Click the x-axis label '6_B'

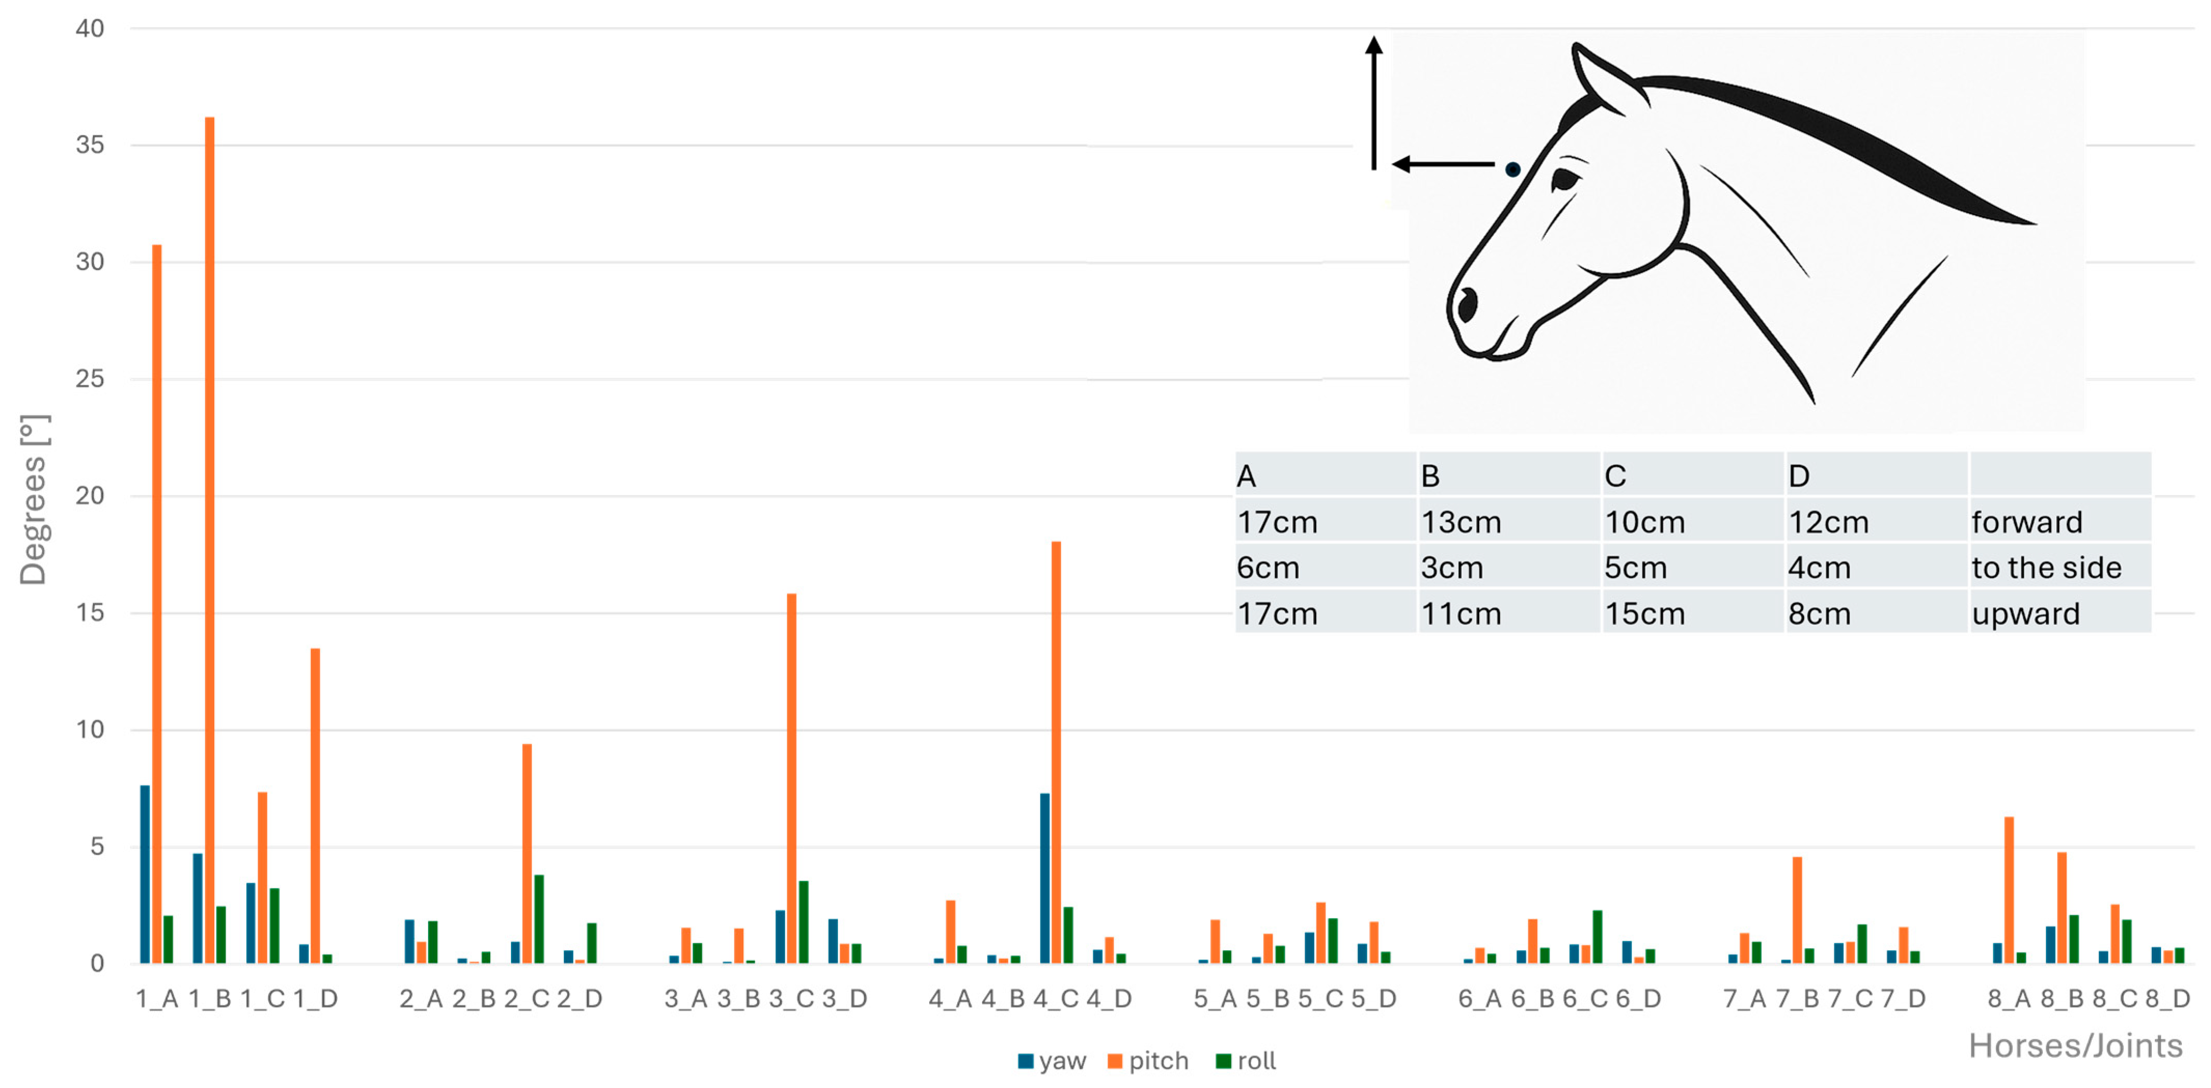click(1533, 999)
